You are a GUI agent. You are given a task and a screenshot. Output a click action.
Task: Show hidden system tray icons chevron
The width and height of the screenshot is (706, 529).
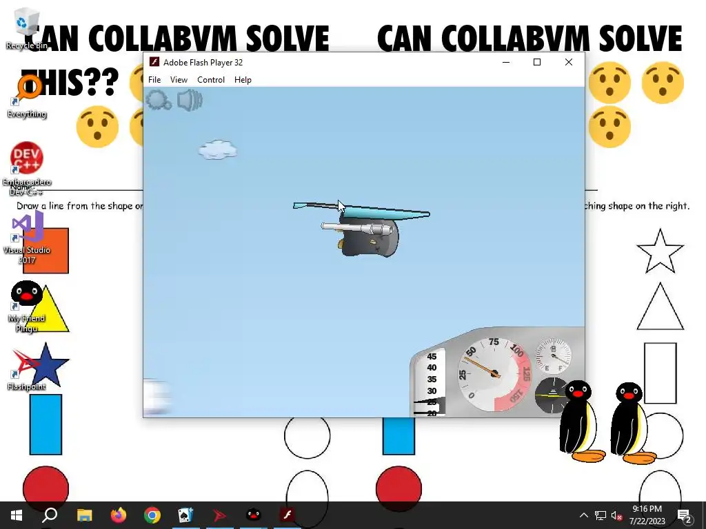583,515
